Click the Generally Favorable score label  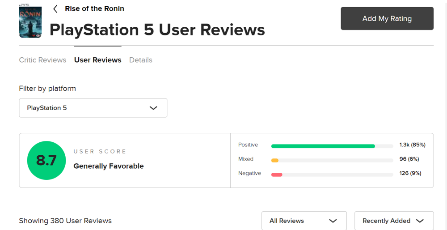[109, 166]
